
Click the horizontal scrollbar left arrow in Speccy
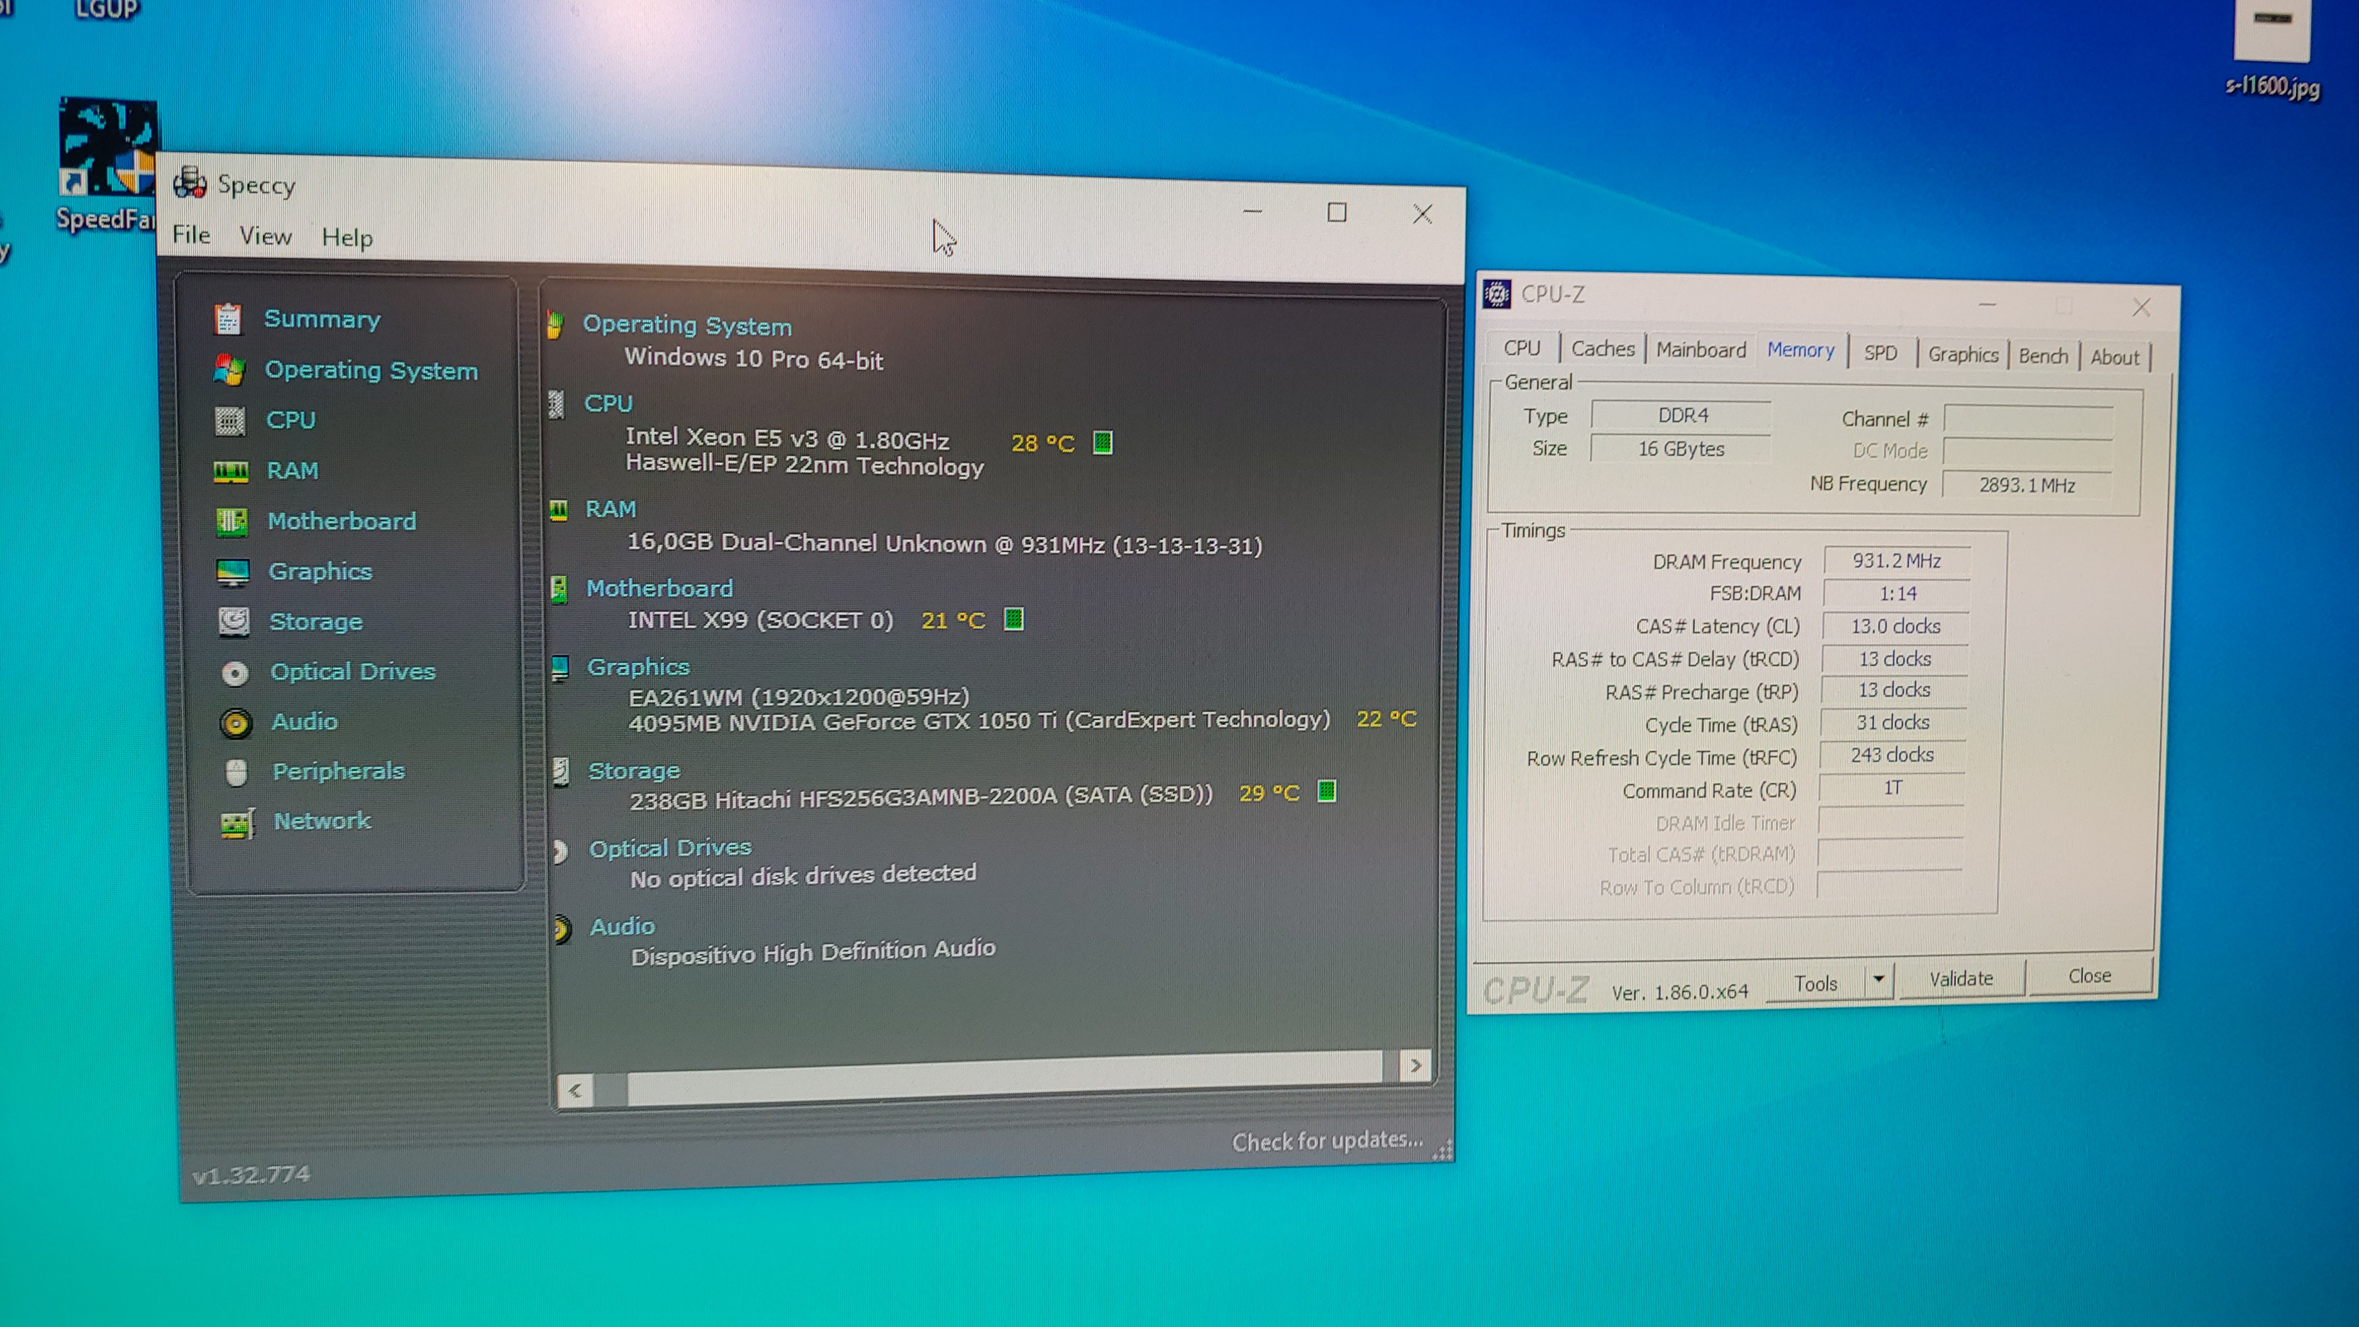575,1091
